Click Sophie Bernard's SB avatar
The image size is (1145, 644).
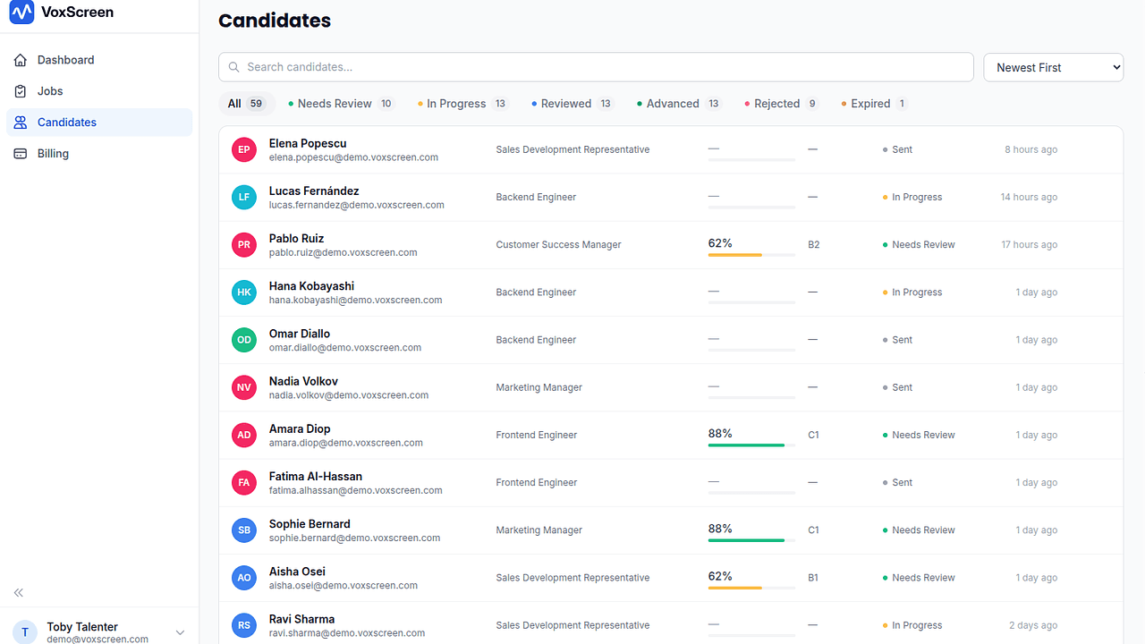point(244,530)
